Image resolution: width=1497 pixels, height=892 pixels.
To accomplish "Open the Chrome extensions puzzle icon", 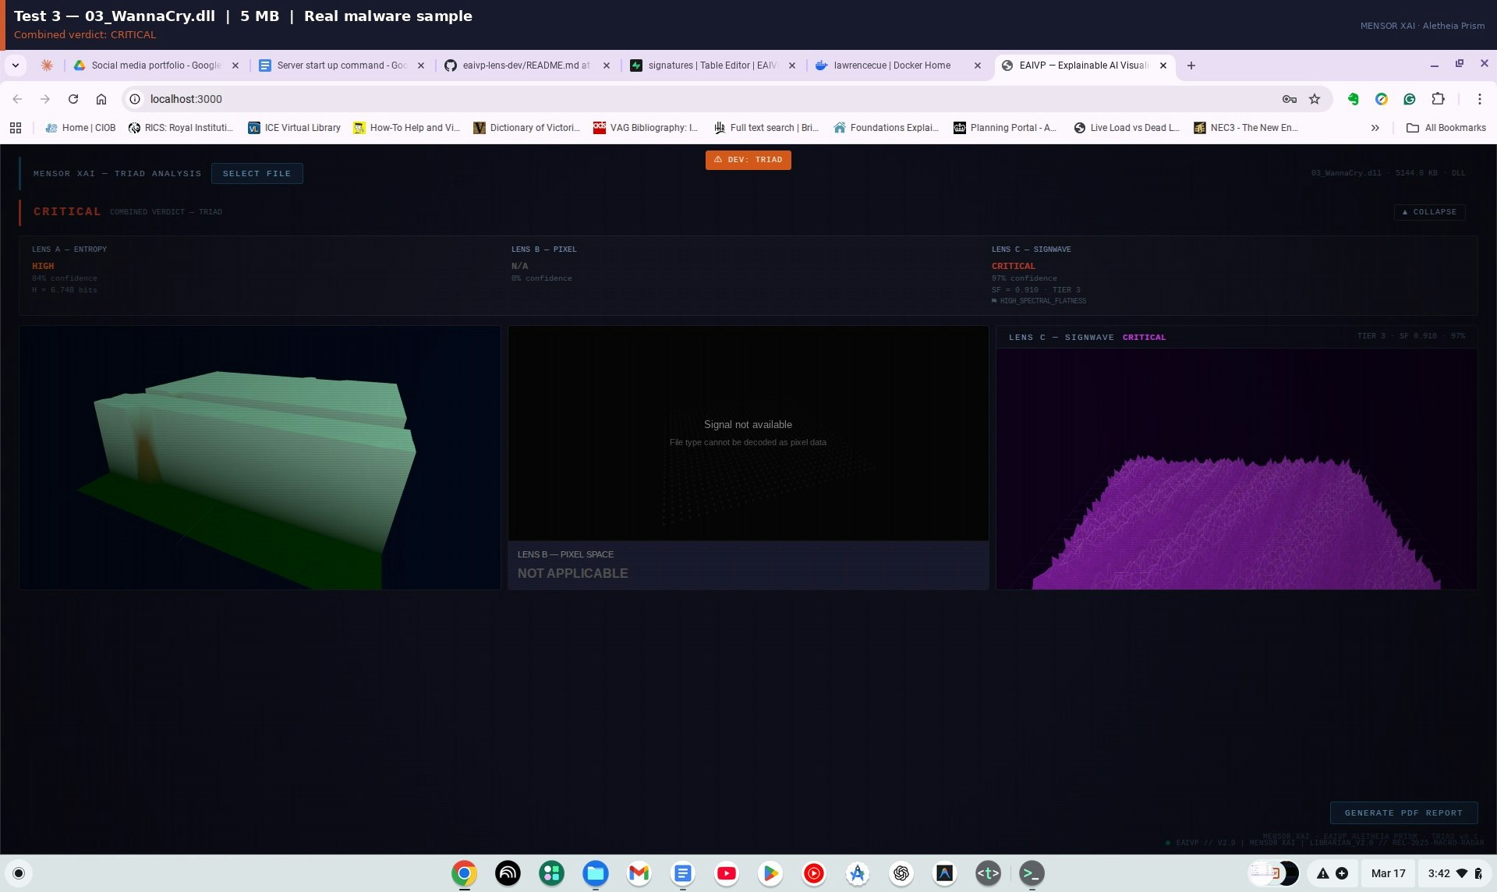I will point(1438,99).
